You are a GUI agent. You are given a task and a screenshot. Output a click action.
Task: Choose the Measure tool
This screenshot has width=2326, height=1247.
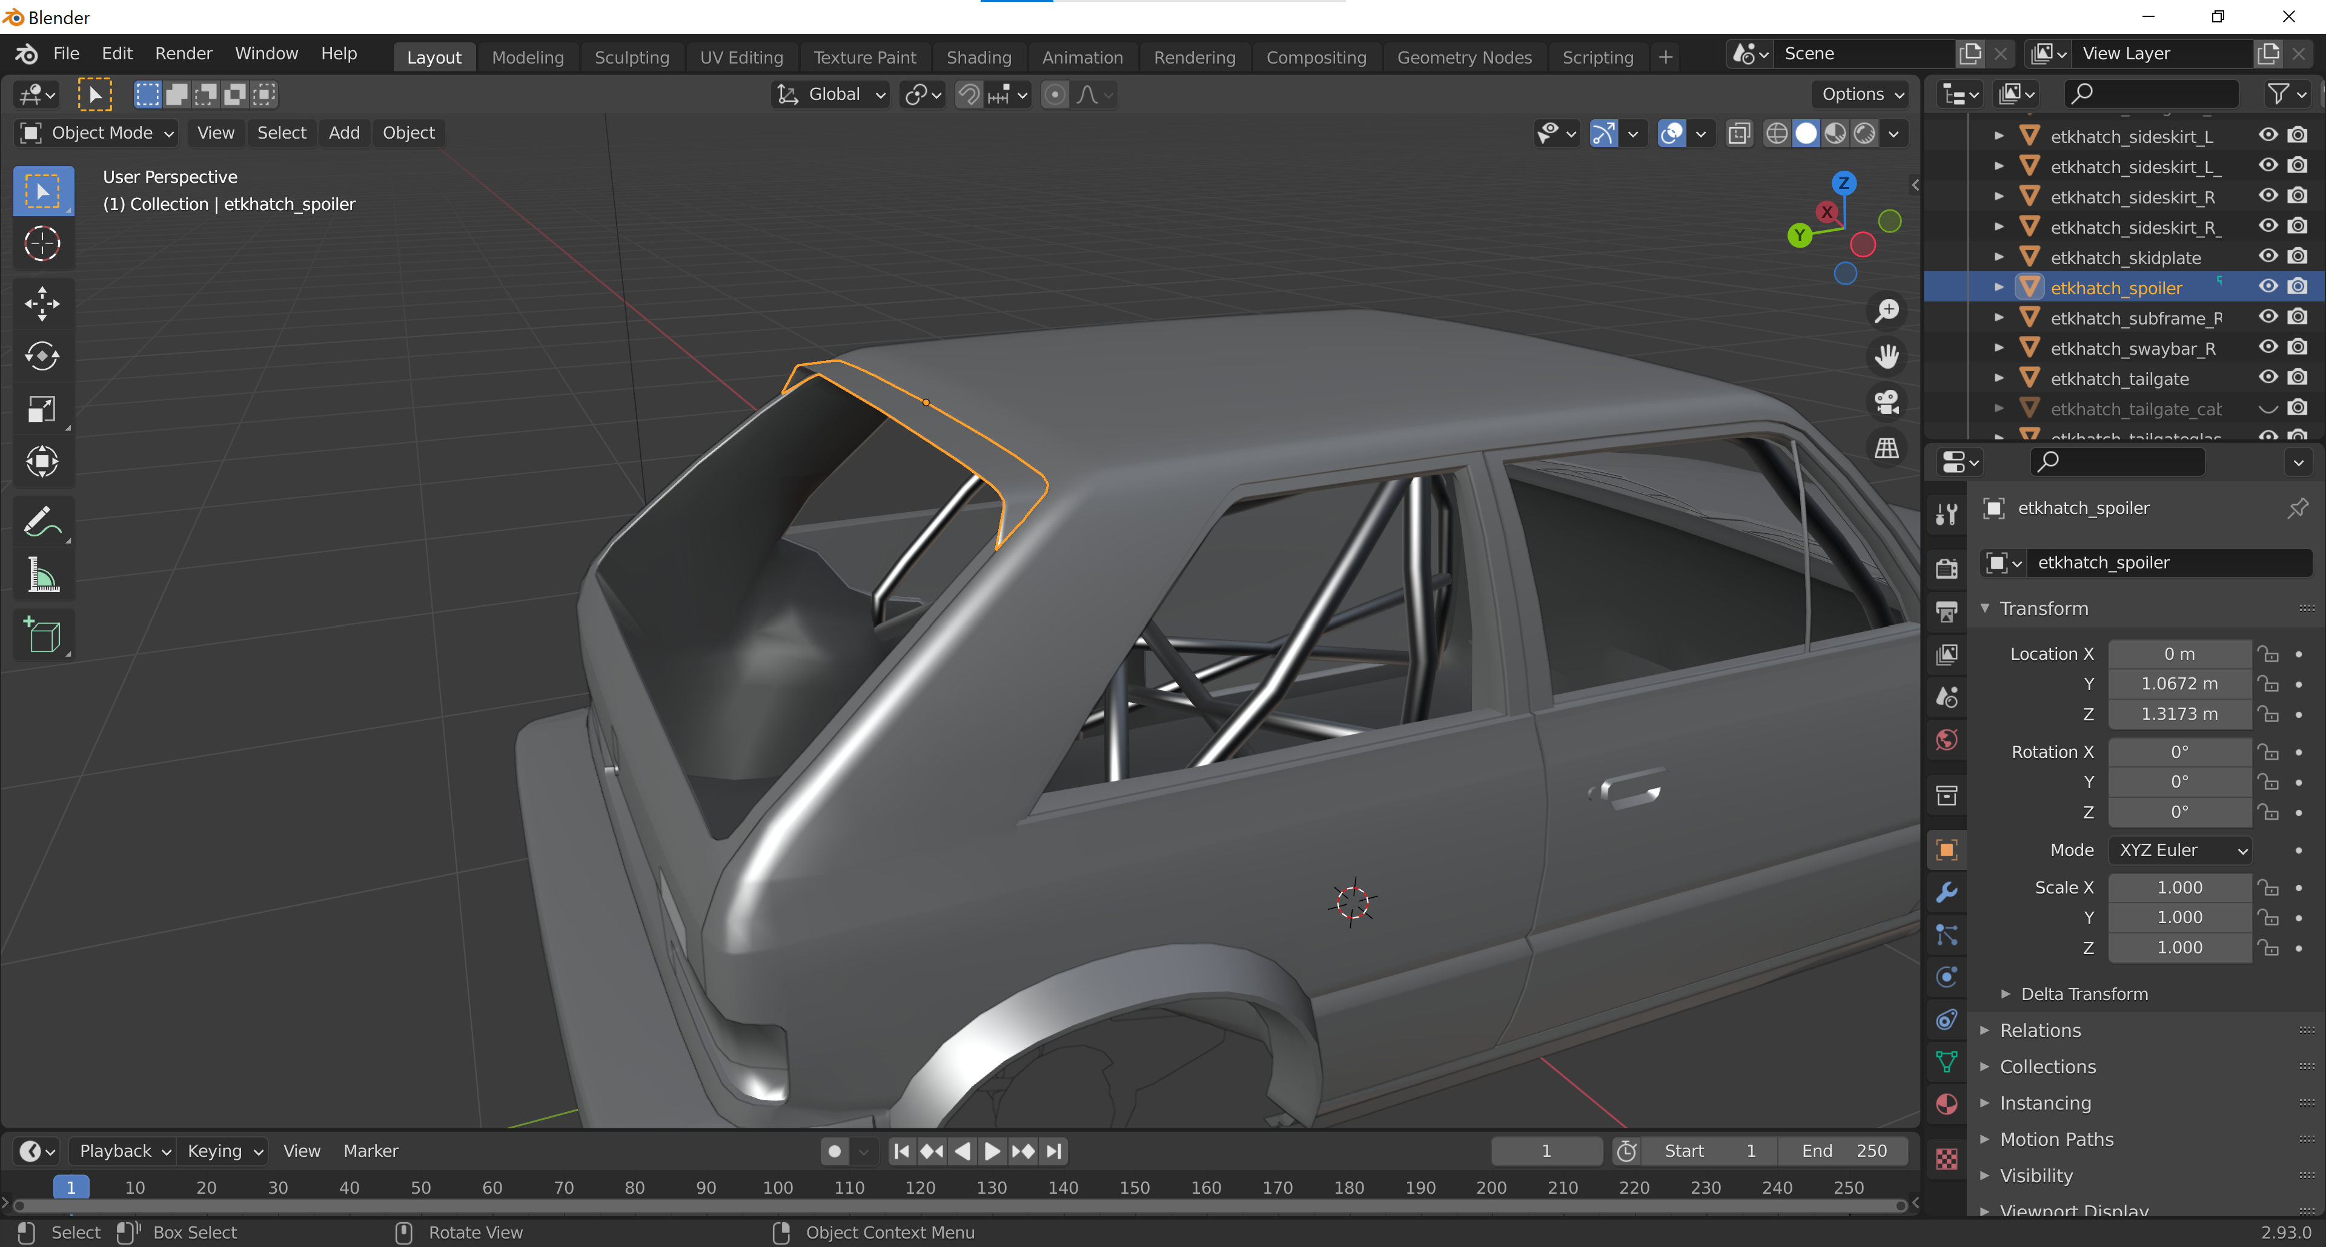point(42,576)
